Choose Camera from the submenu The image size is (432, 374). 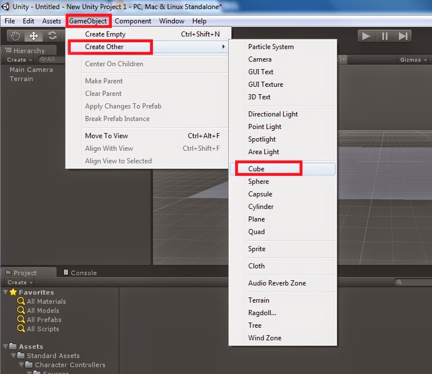tap(282, 59)
